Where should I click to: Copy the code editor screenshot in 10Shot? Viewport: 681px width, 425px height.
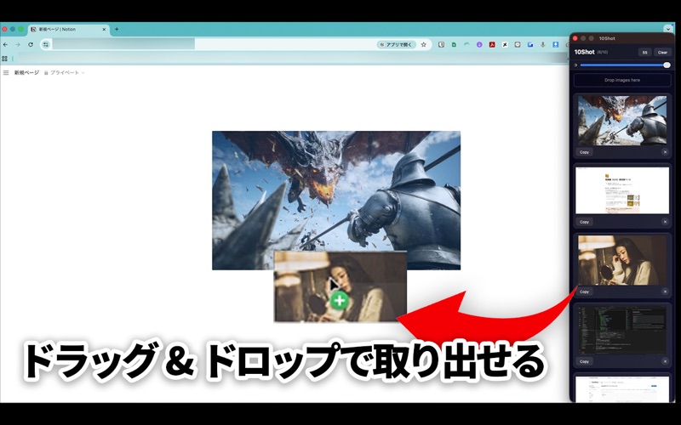point(584,362)
